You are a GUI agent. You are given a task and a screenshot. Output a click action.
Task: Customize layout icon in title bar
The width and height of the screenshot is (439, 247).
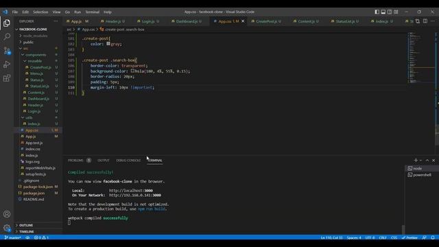pyautogui.click(x=396, y=12)
